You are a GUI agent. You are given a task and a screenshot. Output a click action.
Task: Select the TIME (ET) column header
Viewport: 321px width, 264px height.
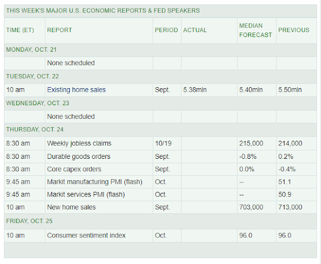click(x=20, y=30)
